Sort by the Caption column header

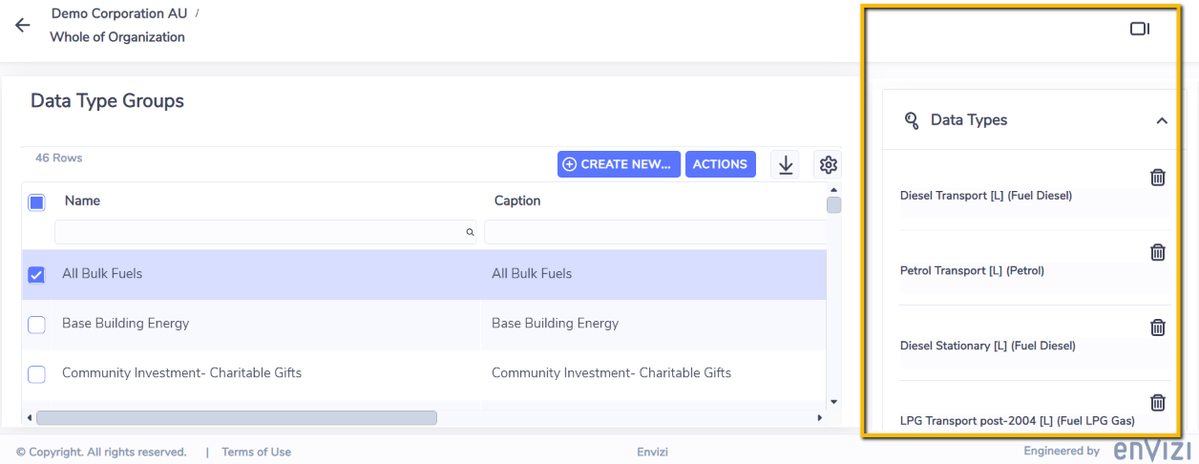point(517,200)
